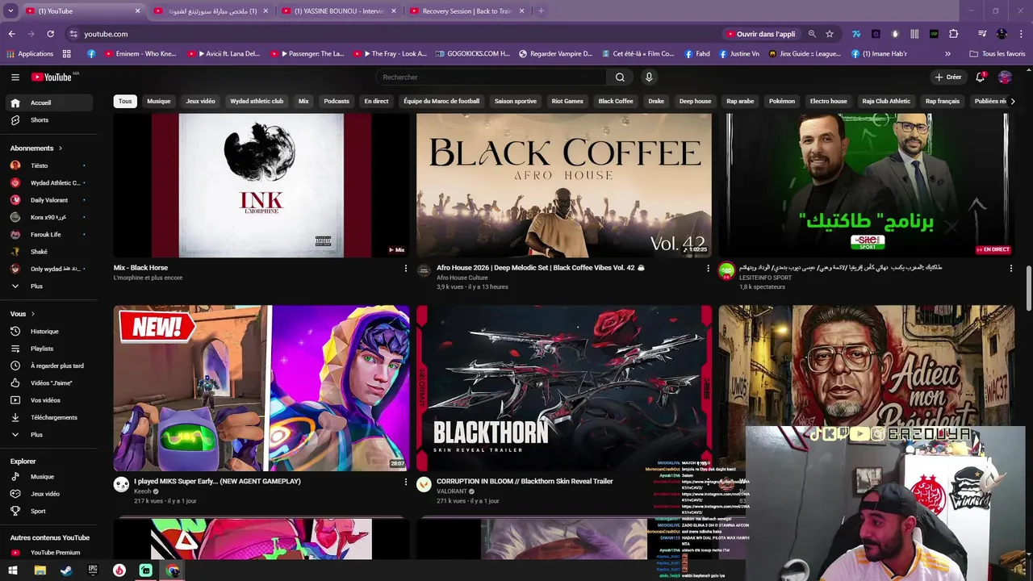This screenshot has width=1033, height=581.
Task: Click the Keeoh channel avatar
Action: [121, 484]
